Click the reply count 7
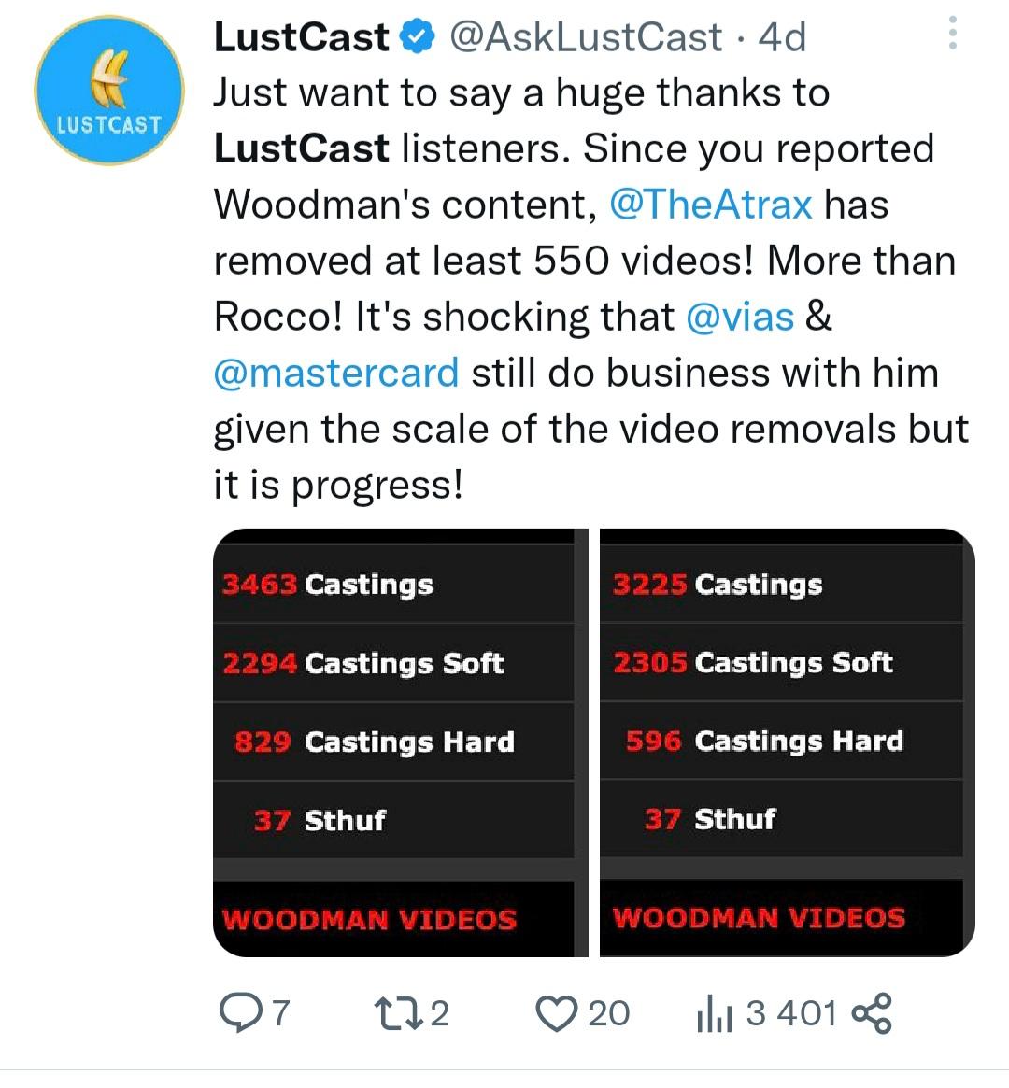1009x1088 pixels. point(279,1012)
